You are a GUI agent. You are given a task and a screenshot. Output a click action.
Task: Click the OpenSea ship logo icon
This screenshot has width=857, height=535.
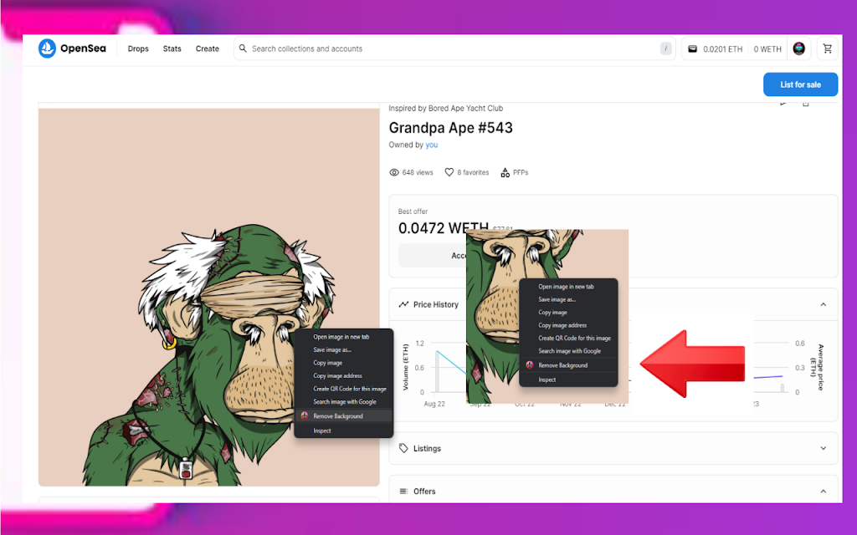[47, 48]
